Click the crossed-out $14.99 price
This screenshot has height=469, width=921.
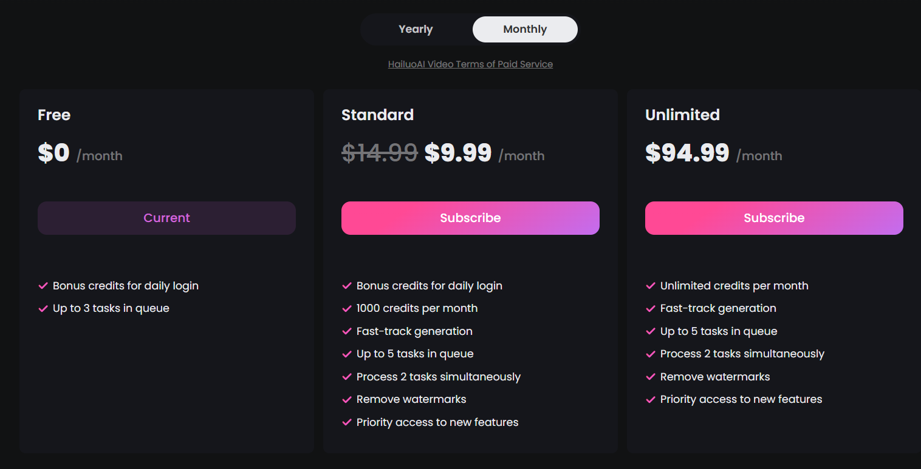click(380, 153)
